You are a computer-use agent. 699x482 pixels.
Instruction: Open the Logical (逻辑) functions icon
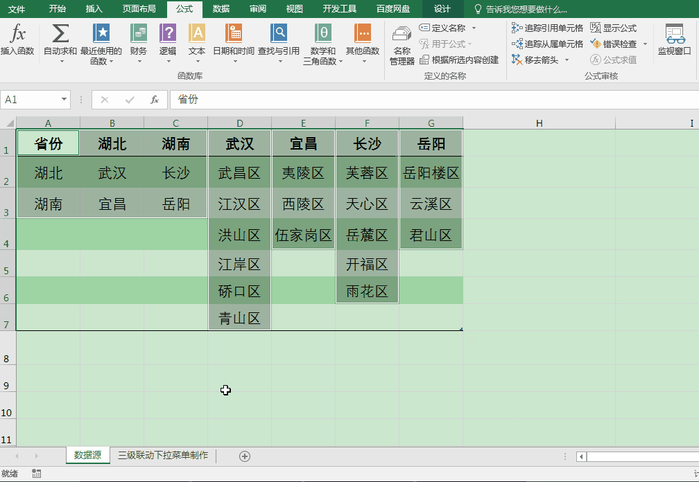[168, 34]
